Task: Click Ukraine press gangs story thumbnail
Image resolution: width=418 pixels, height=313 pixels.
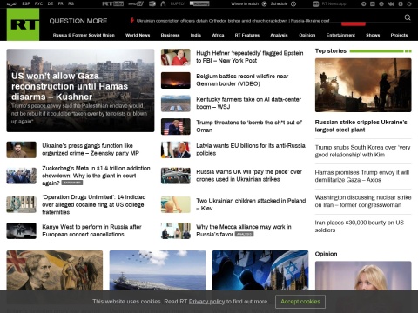Action: pos(22,150)
